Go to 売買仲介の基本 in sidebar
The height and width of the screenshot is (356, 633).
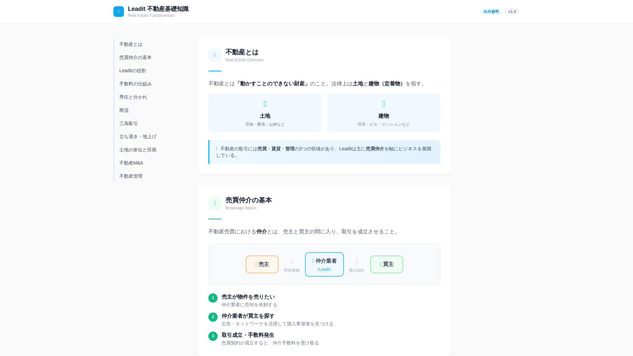coord(136,57)
